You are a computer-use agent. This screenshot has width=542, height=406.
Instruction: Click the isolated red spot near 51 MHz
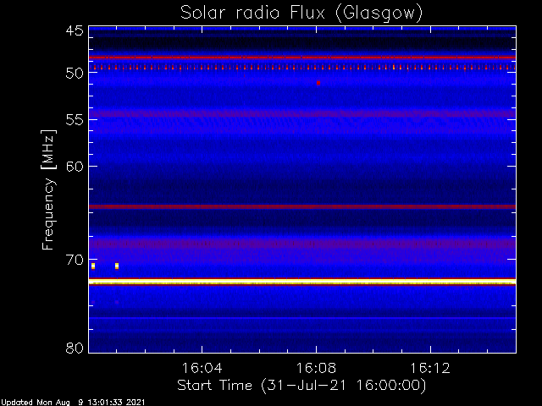point(318,83)
